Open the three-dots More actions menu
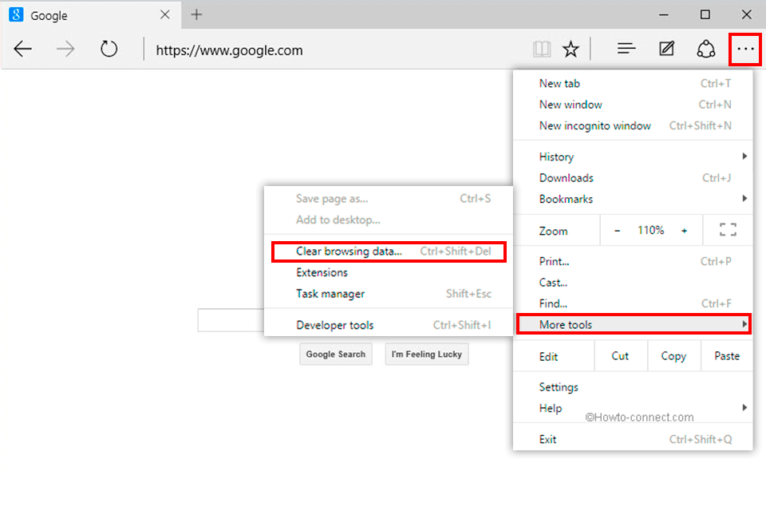The image size is (766, 511). (x=745, y=49)
